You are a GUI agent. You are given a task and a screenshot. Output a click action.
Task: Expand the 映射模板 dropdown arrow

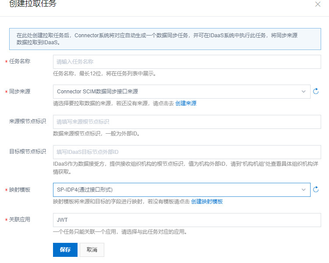click(x=303, y=190)
